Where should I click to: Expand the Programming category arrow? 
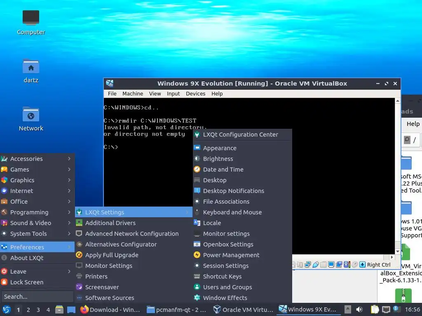pos(69,212)
